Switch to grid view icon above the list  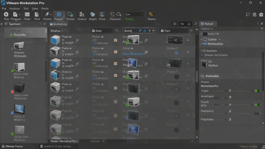click(x=175, y=24)
